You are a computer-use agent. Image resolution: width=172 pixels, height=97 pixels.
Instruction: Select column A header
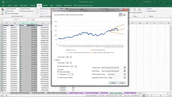6,23
